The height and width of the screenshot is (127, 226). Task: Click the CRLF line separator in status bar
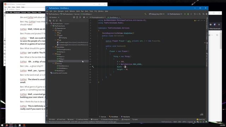click(179, 122)
